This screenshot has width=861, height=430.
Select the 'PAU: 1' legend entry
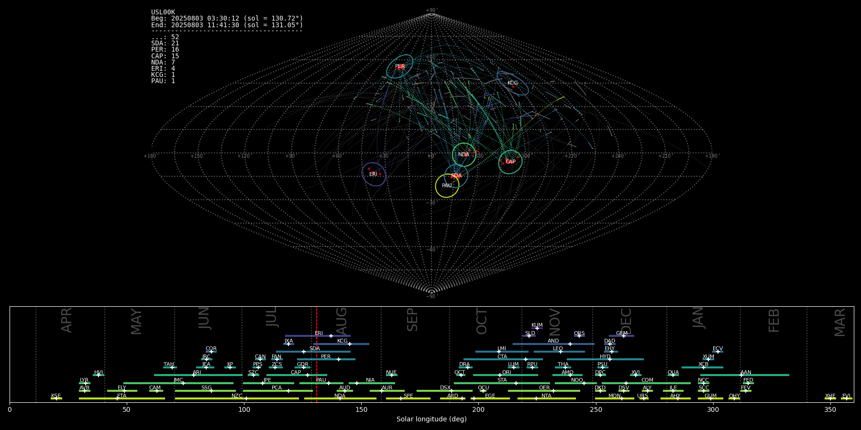click(x=163, y=81)
